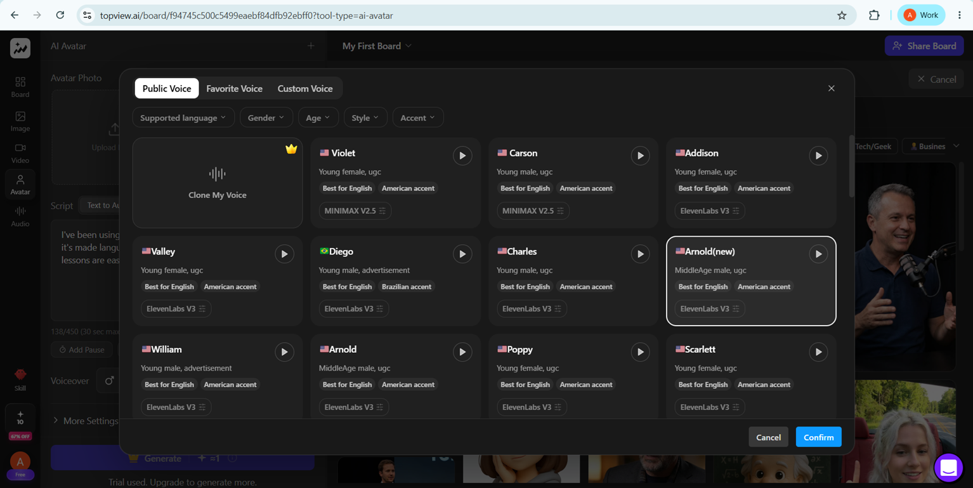The image size is (973, 488).
Task: Confirm the voice selection
Action: pos(818,437)
